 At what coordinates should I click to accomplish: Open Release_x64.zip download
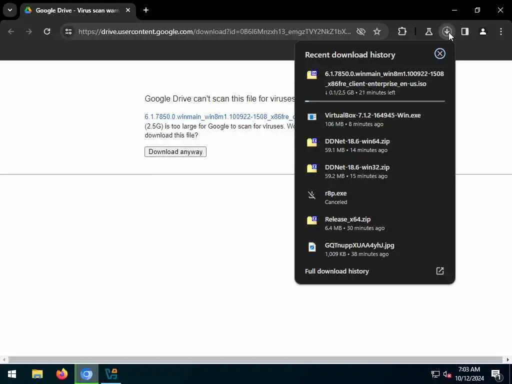pos(375,223)
